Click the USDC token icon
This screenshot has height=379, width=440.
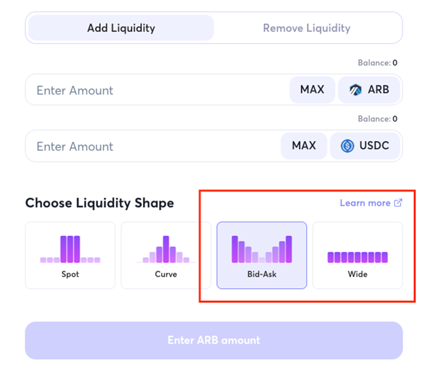(x=346, y=146)
